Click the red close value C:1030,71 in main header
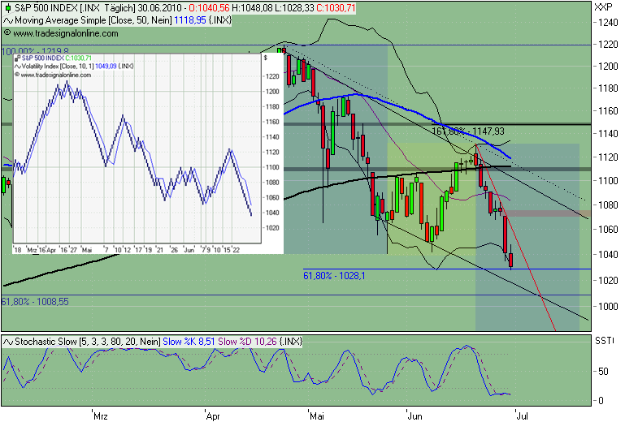The image size is (625, 422). pos(336,8)
